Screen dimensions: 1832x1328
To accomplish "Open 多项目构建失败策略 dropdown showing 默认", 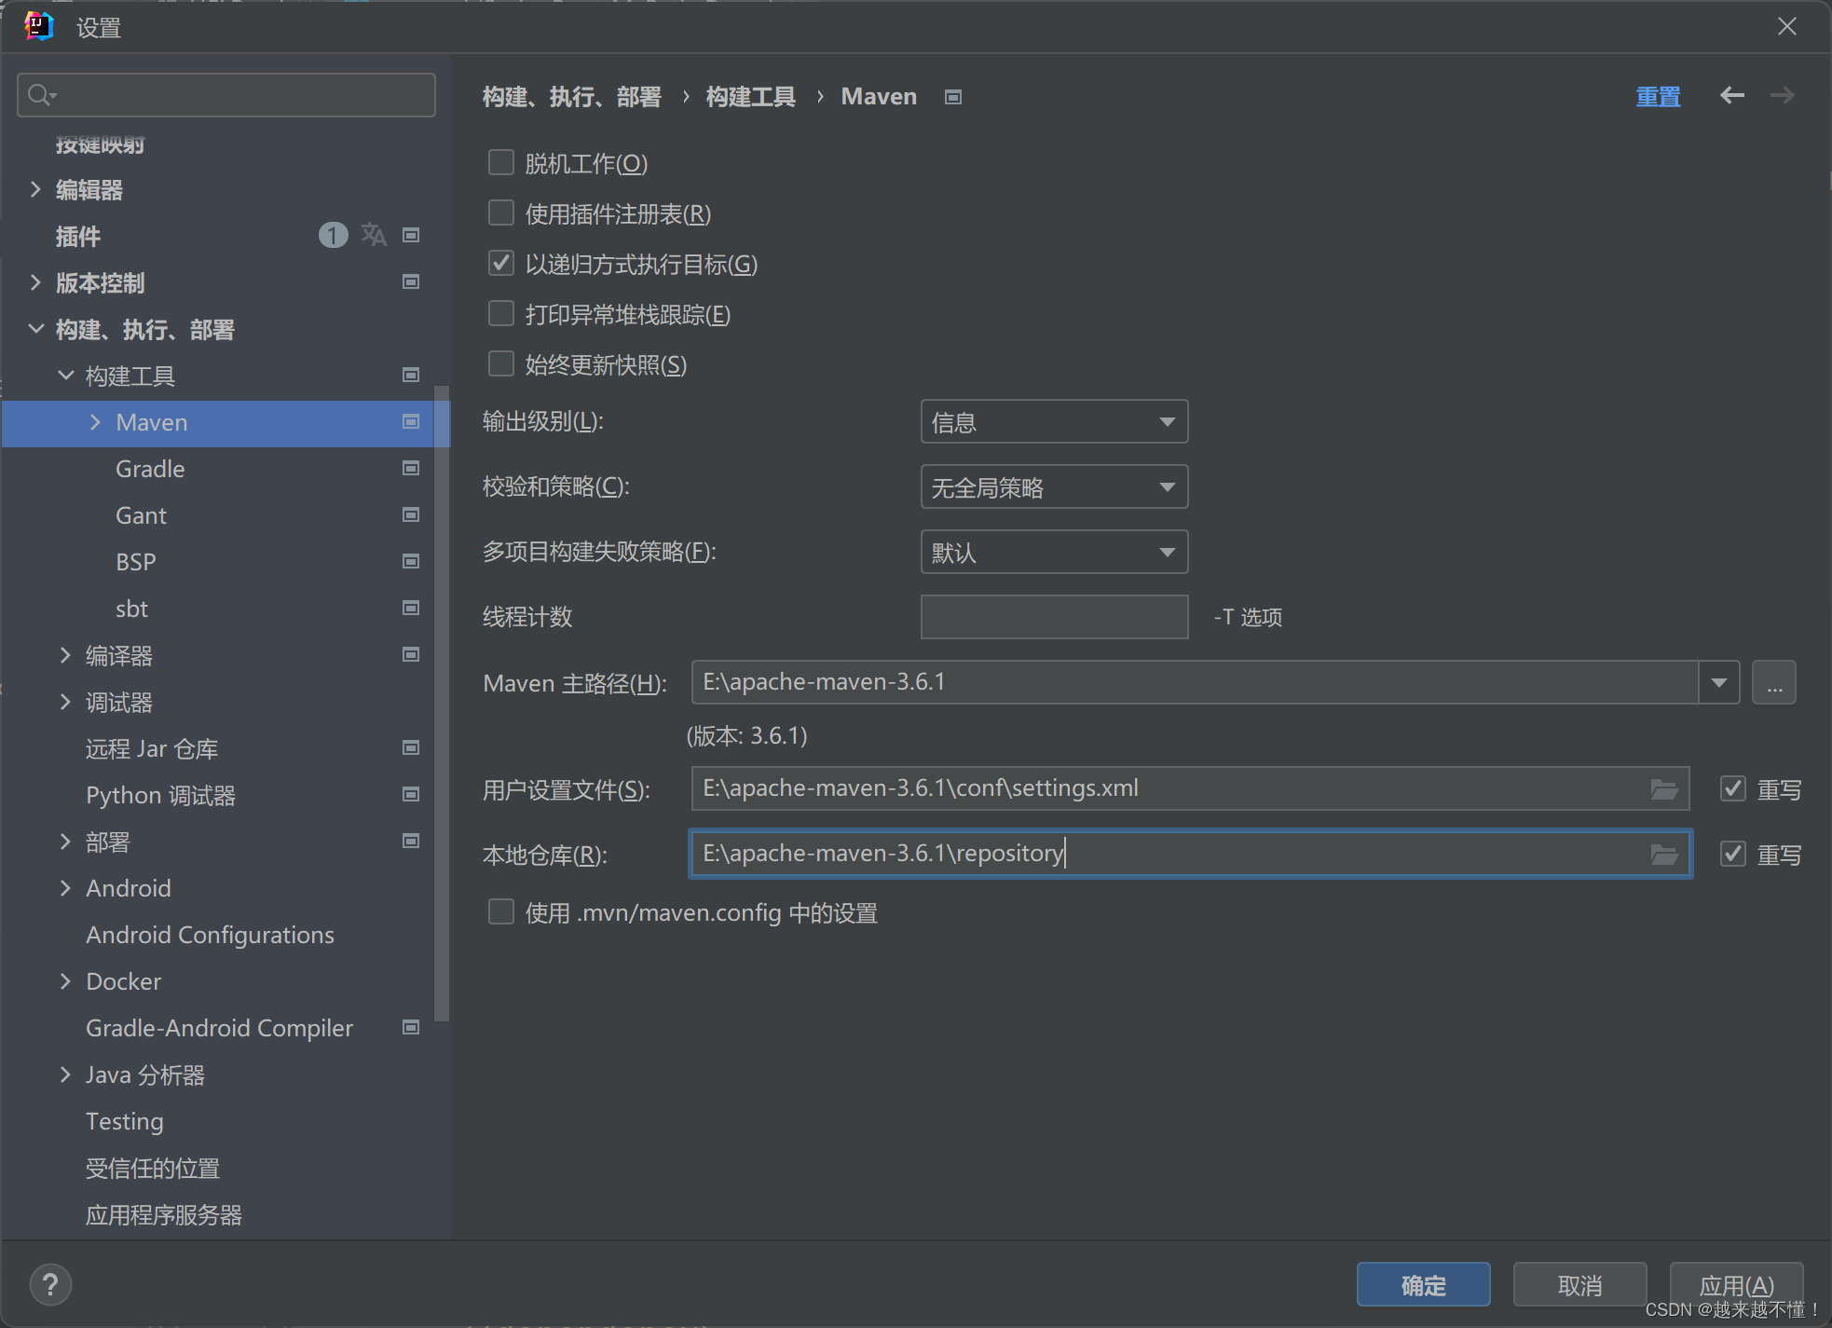I will [1054, 553].
